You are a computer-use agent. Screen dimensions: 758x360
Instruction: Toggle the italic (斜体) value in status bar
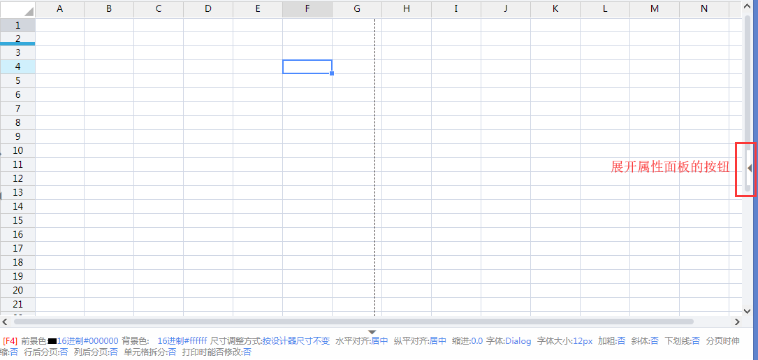point(654,341)
